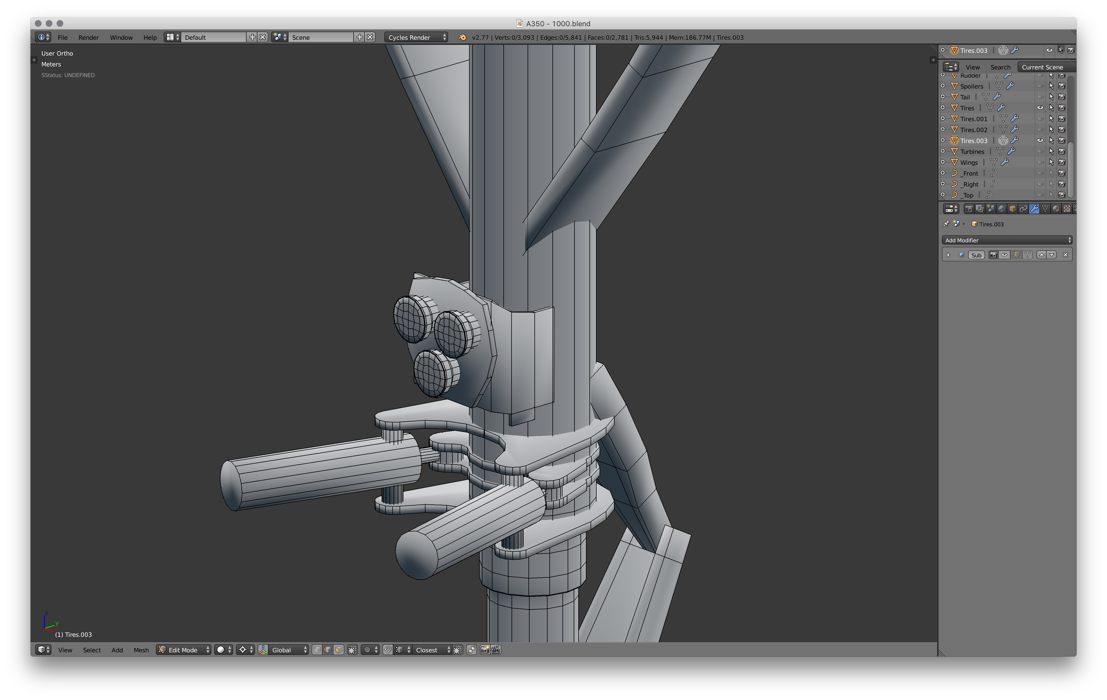Click the OpenGL render image camera icon
This screenshot has width=1107, height=700.
pyautogui.click(x=485, y=649)
